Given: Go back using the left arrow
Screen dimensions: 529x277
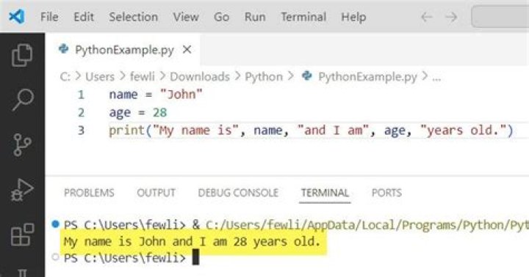Looking at the screenshot, I should click(x=426, y=17).
